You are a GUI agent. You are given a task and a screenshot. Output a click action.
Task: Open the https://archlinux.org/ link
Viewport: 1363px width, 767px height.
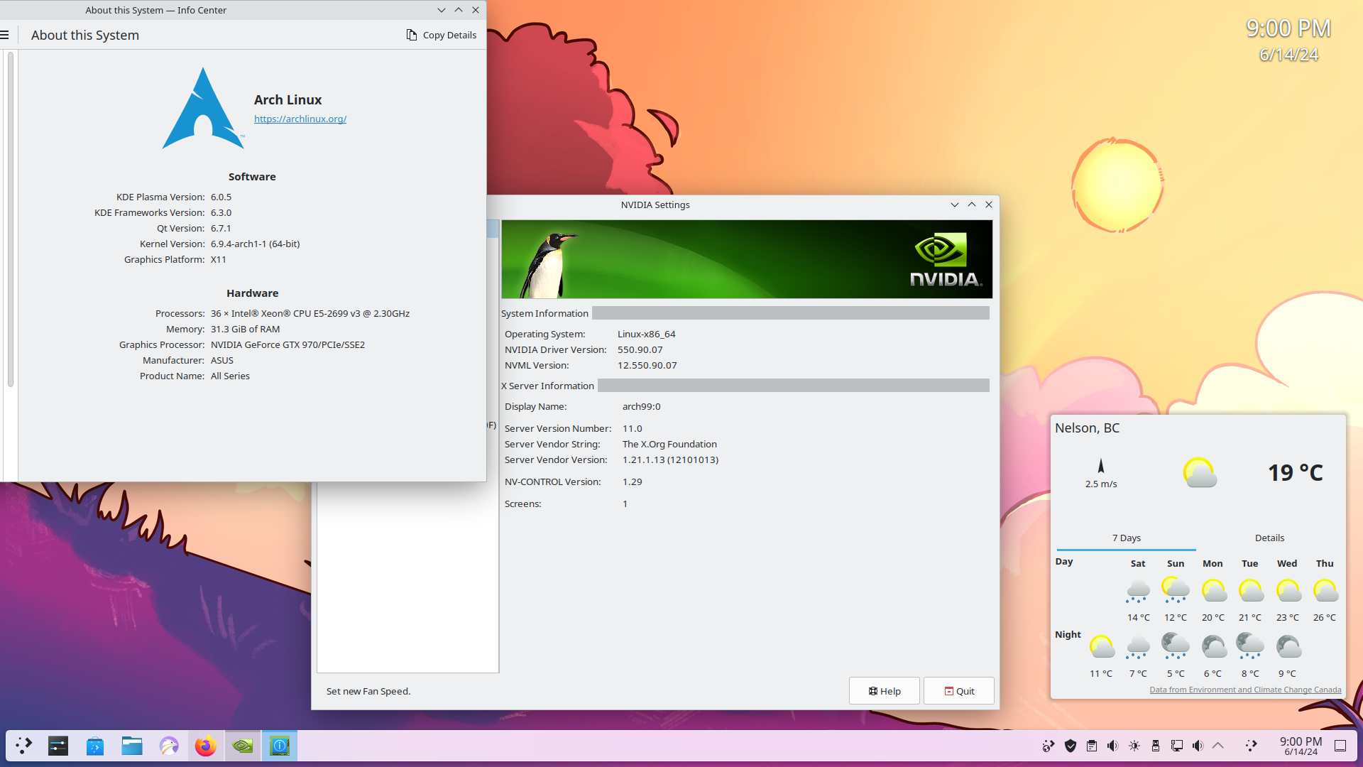[300, 119]
